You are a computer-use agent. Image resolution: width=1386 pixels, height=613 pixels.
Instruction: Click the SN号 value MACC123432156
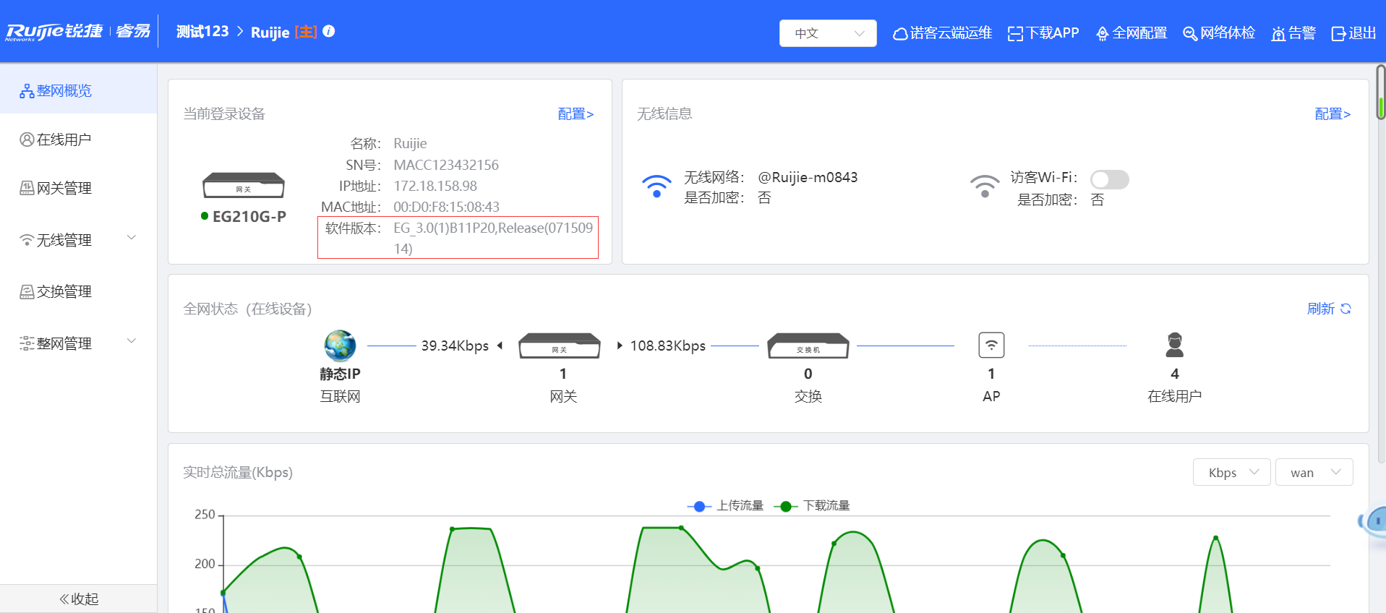(446, 165)
